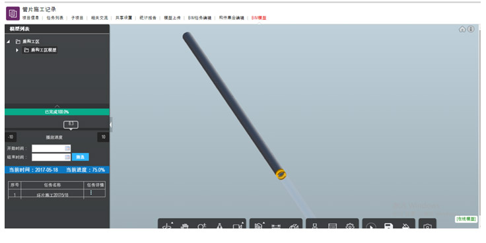Click the blue 筛选 filter button
Image resolution: width=486 pixels, height=243 pixels.
(x=81, y=157)
